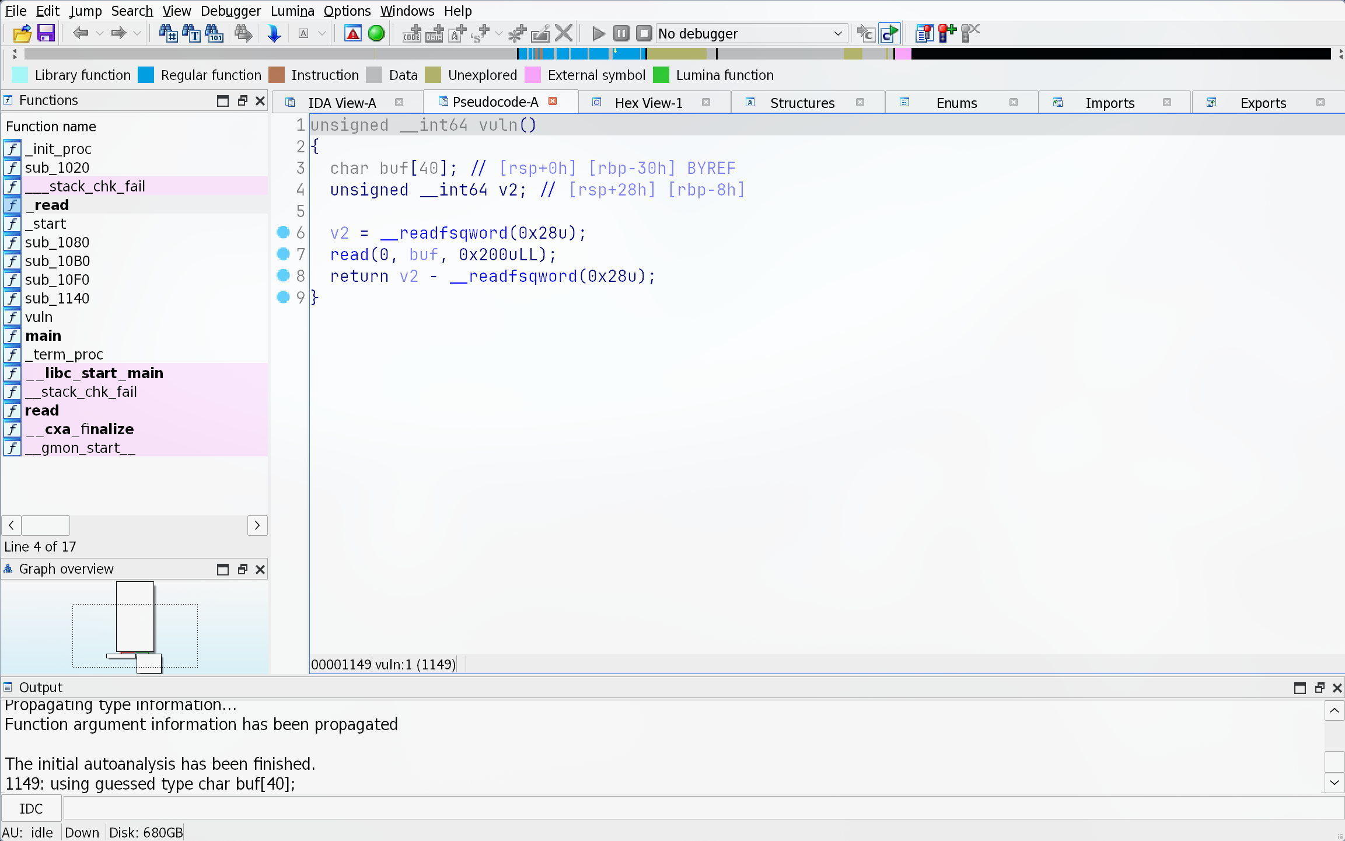
Task: Click the Save database floppy icon
Action: pos(46,33)
